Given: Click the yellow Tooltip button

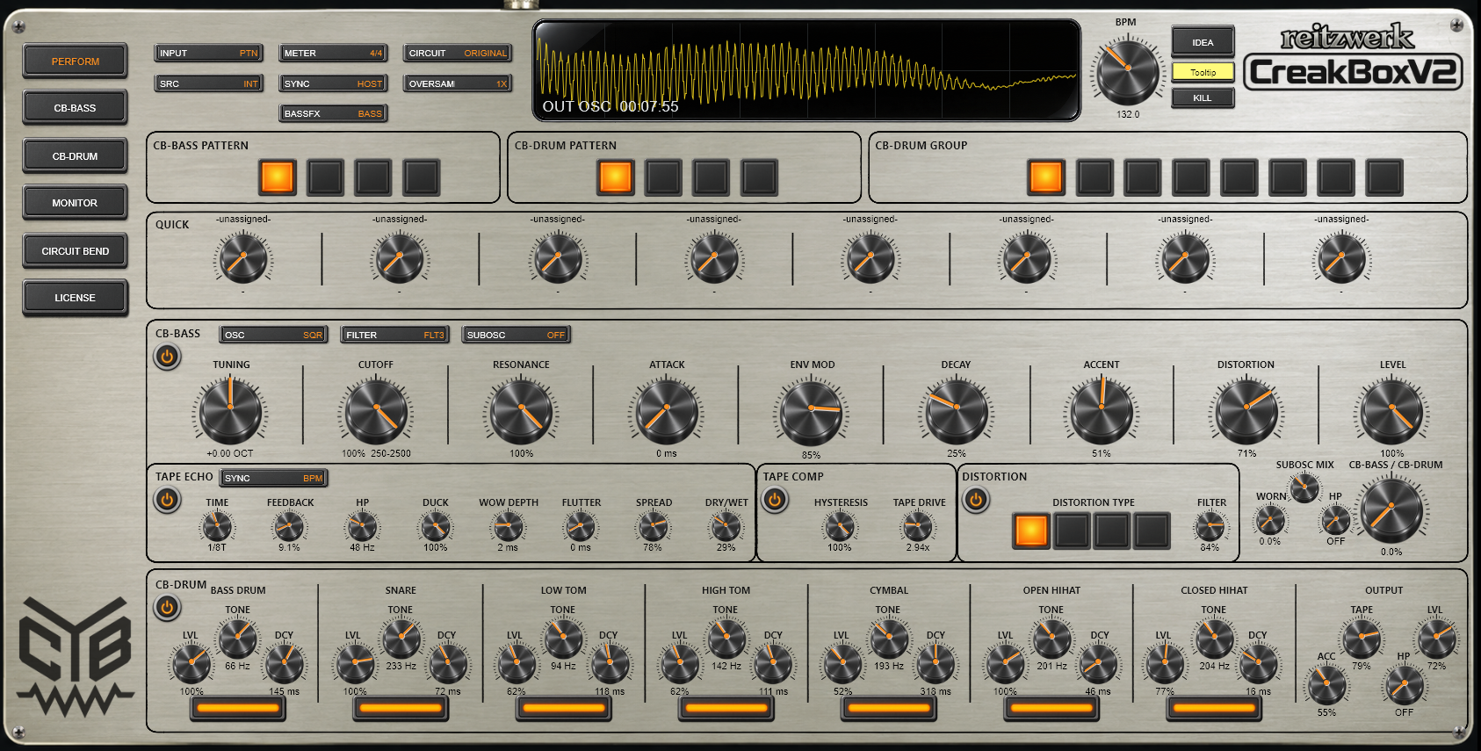Looking at the screenshot, I should click(1203, 72).
